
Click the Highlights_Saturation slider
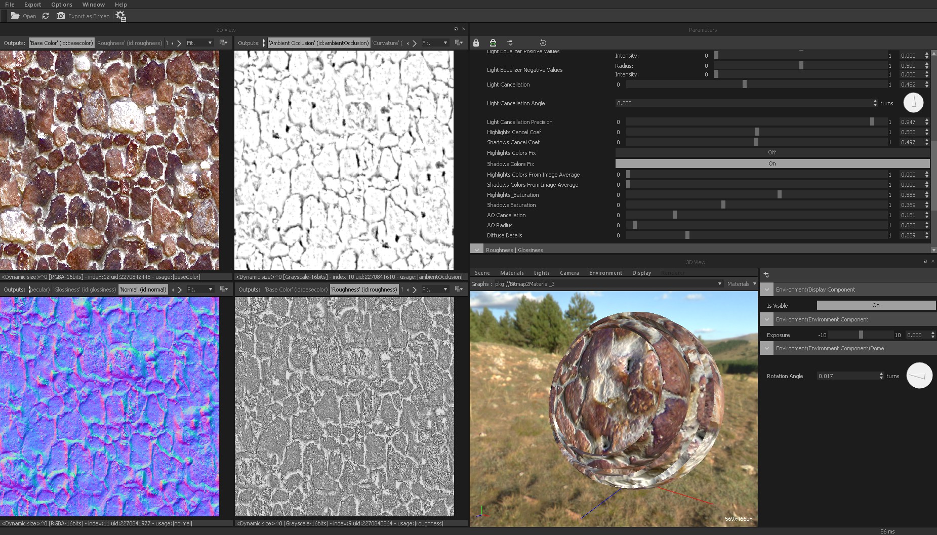click(757, 195)
